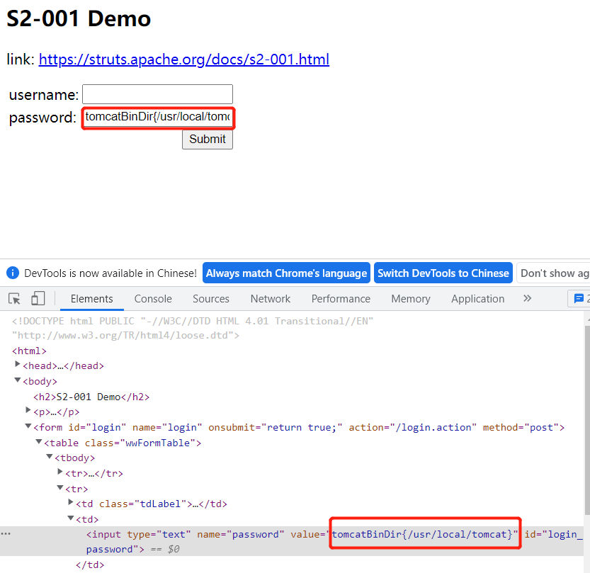Open the Console tab
Screen dimensions: 590x573
[153, 299]
